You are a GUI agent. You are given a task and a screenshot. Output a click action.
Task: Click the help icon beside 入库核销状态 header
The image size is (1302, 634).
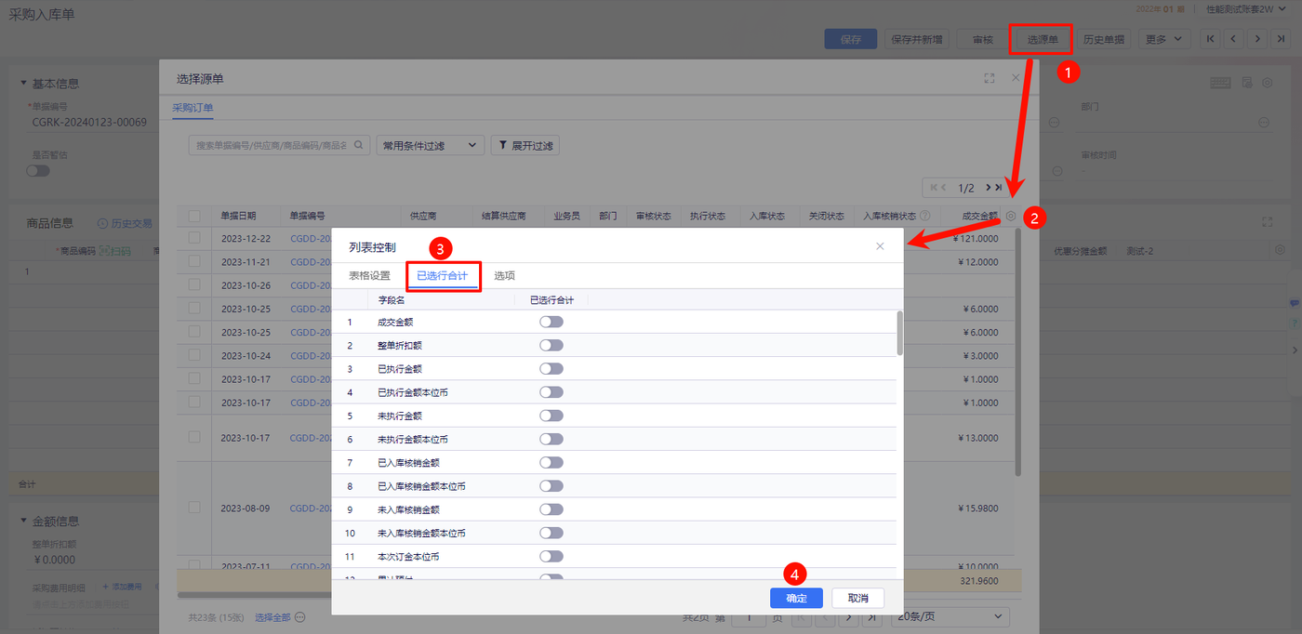924,216
